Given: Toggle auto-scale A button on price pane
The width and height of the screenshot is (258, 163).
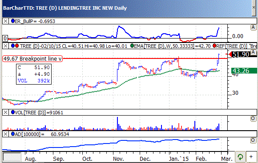Looking at the screenshot, I should tap(253, 52).
